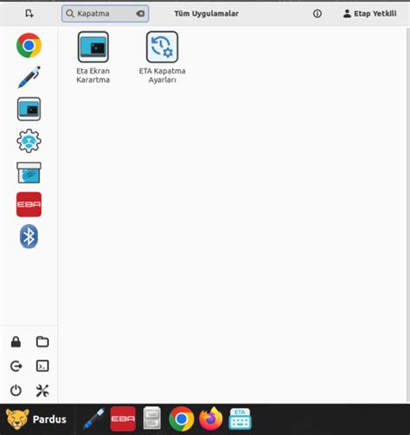Click inside the Kapatma search field
Viewport: 410px width, 435px height.
pyautogui.click(x=106, y=14)
